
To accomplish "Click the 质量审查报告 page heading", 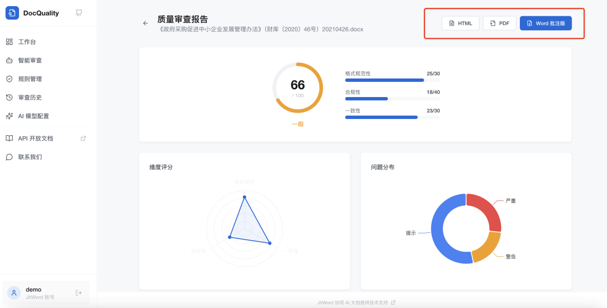I will [183, 19].
